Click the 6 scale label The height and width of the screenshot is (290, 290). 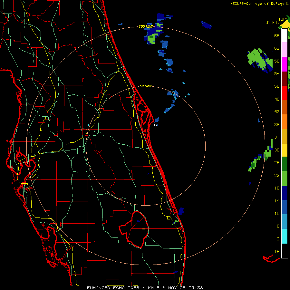[278, 226]
